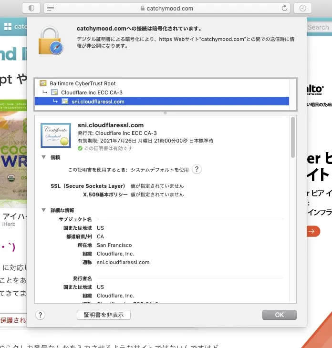Screen dimensions: 332x348
Task: Select Cloudflare Inc ECC CA-3 certificate
Action: point(162,92)
